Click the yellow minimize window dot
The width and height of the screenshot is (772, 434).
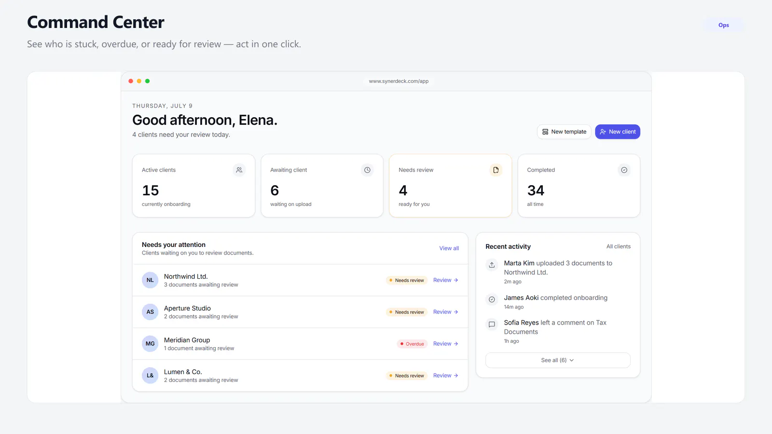[x=139, y=81]
